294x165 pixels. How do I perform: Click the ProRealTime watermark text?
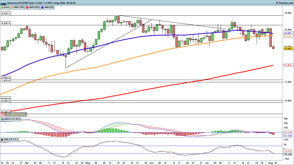pyautogui.click(x=16, y=114)
